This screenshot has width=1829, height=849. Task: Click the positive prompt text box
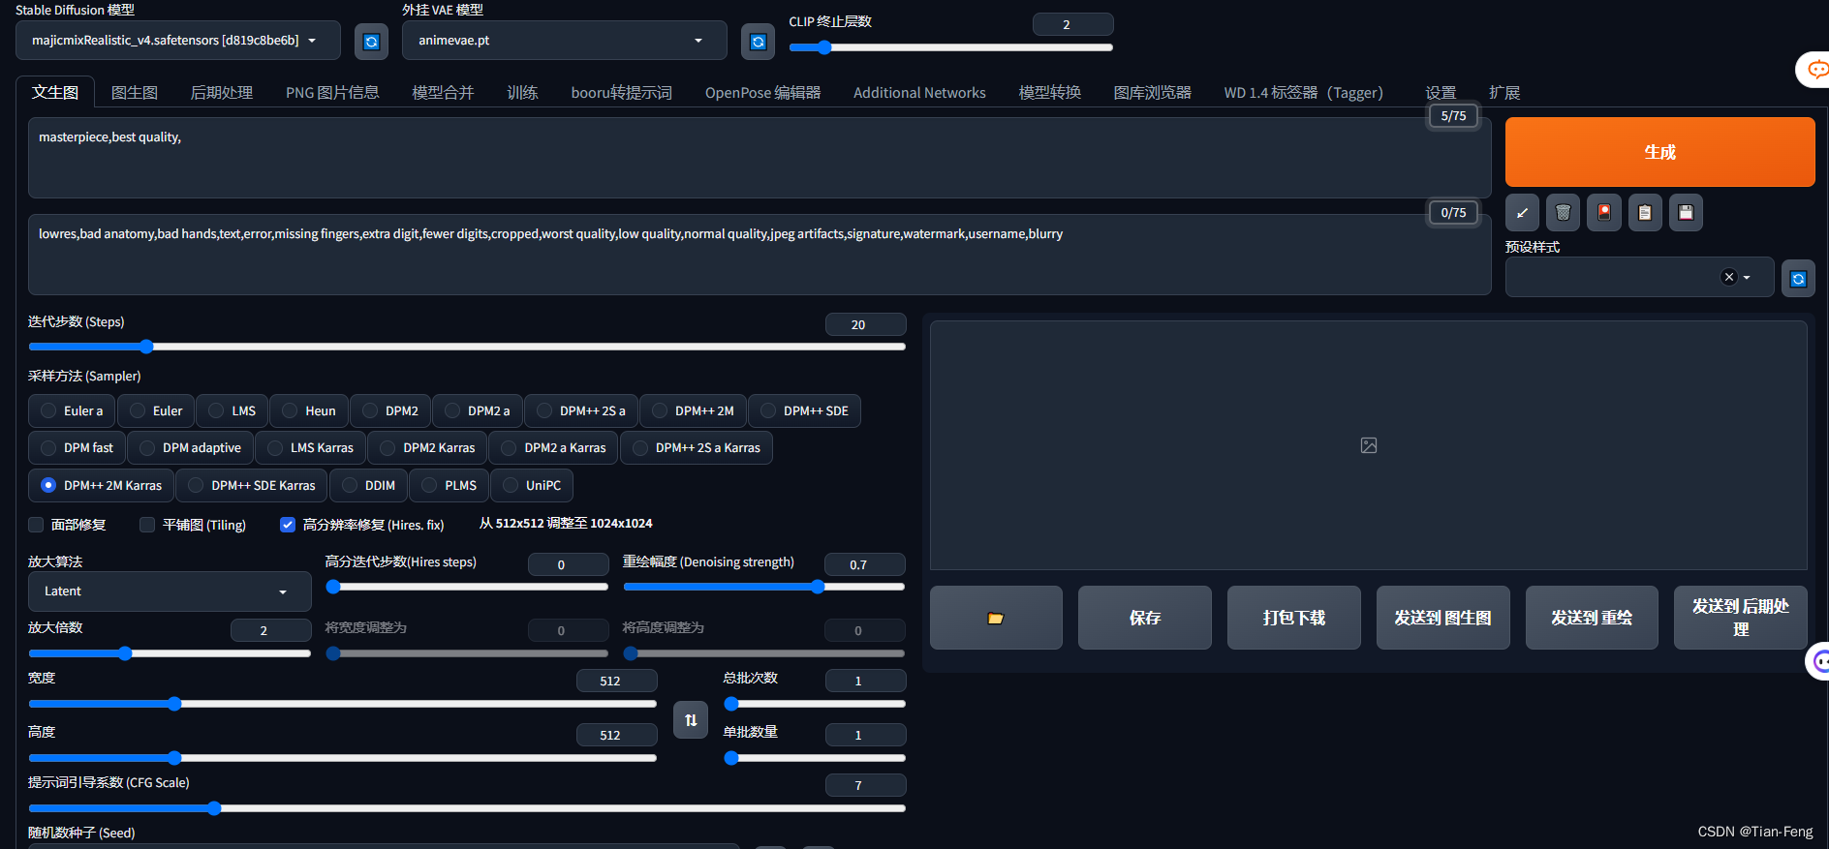pyautogui.click(x=759, y=158)
